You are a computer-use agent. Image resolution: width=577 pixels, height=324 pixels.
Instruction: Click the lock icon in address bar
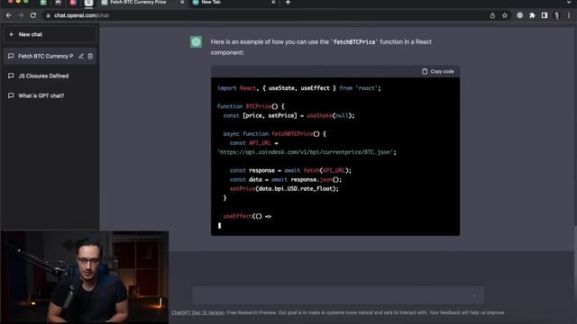[x=48, y=15]
